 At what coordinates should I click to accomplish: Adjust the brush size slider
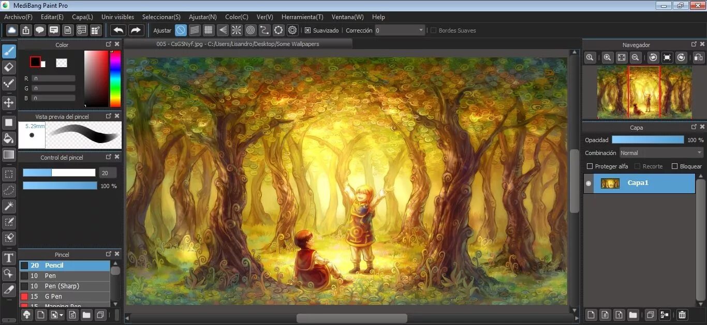coord(59,173)
